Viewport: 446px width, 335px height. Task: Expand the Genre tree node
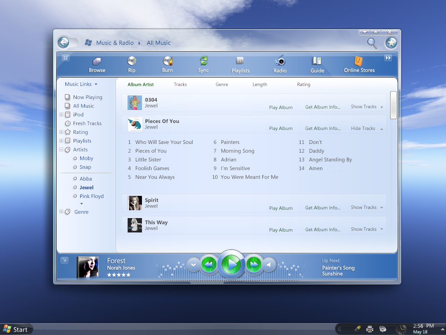61,212
